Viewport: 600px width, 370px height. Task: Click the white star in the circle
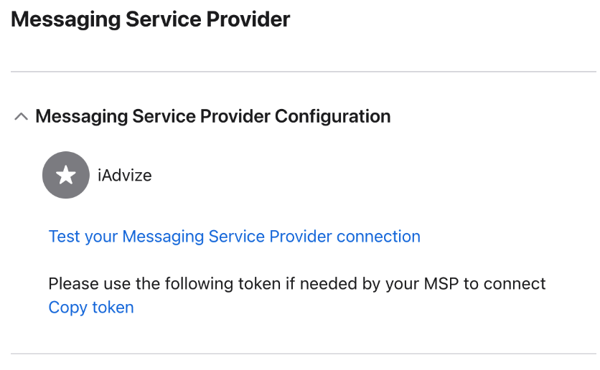(66, 175)
